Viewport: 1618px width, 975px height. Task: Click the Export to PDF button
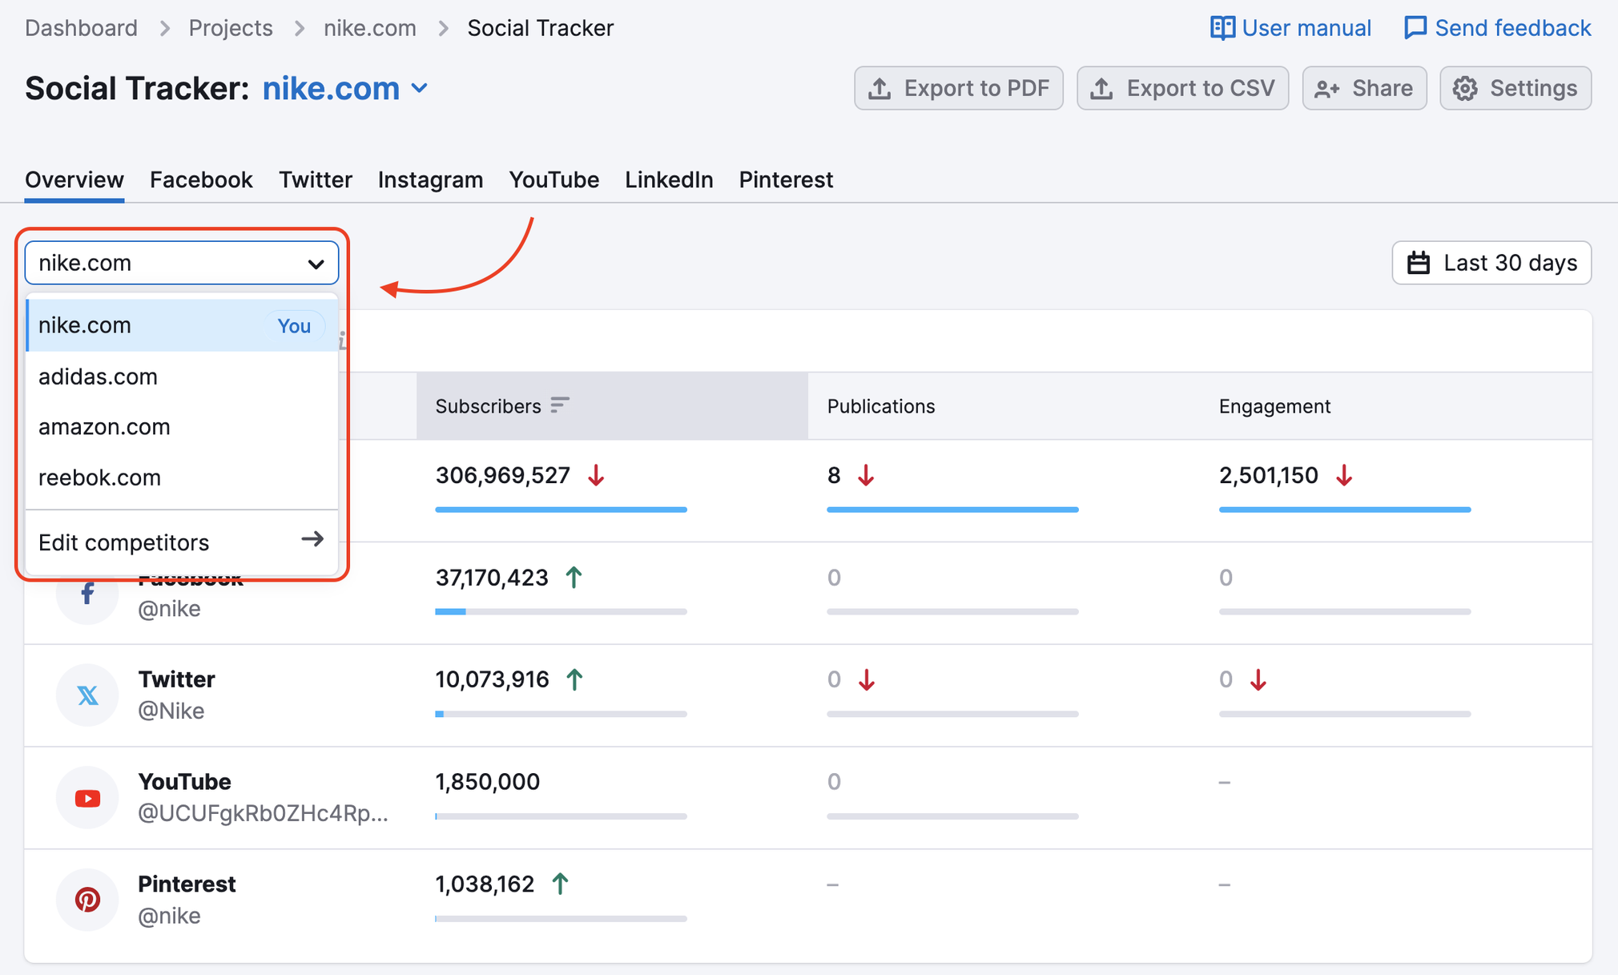click(958, 88)
